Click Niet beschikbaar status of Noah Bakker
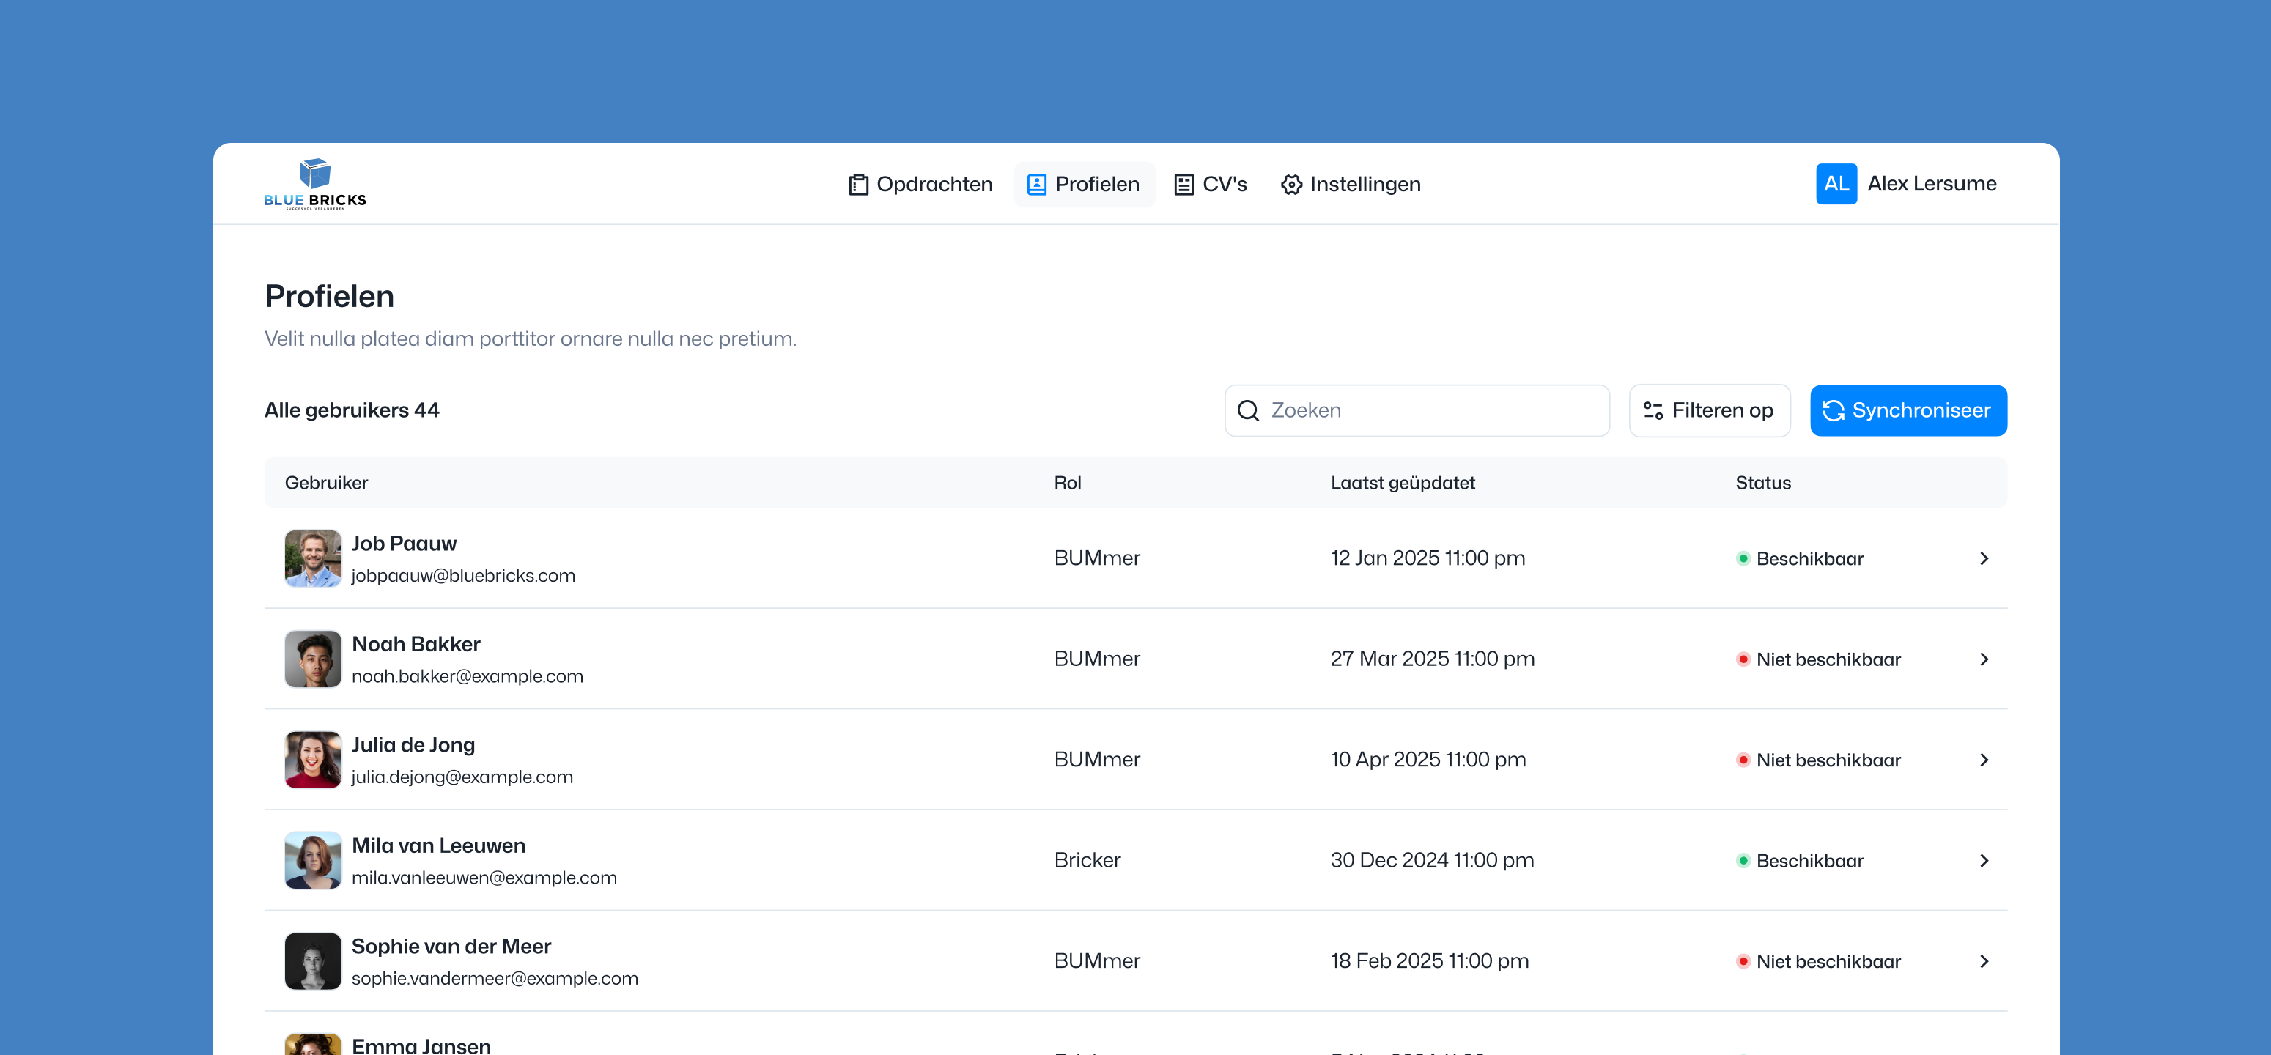Viewport: 2271px width, 1055px height. pos(1818,659)
